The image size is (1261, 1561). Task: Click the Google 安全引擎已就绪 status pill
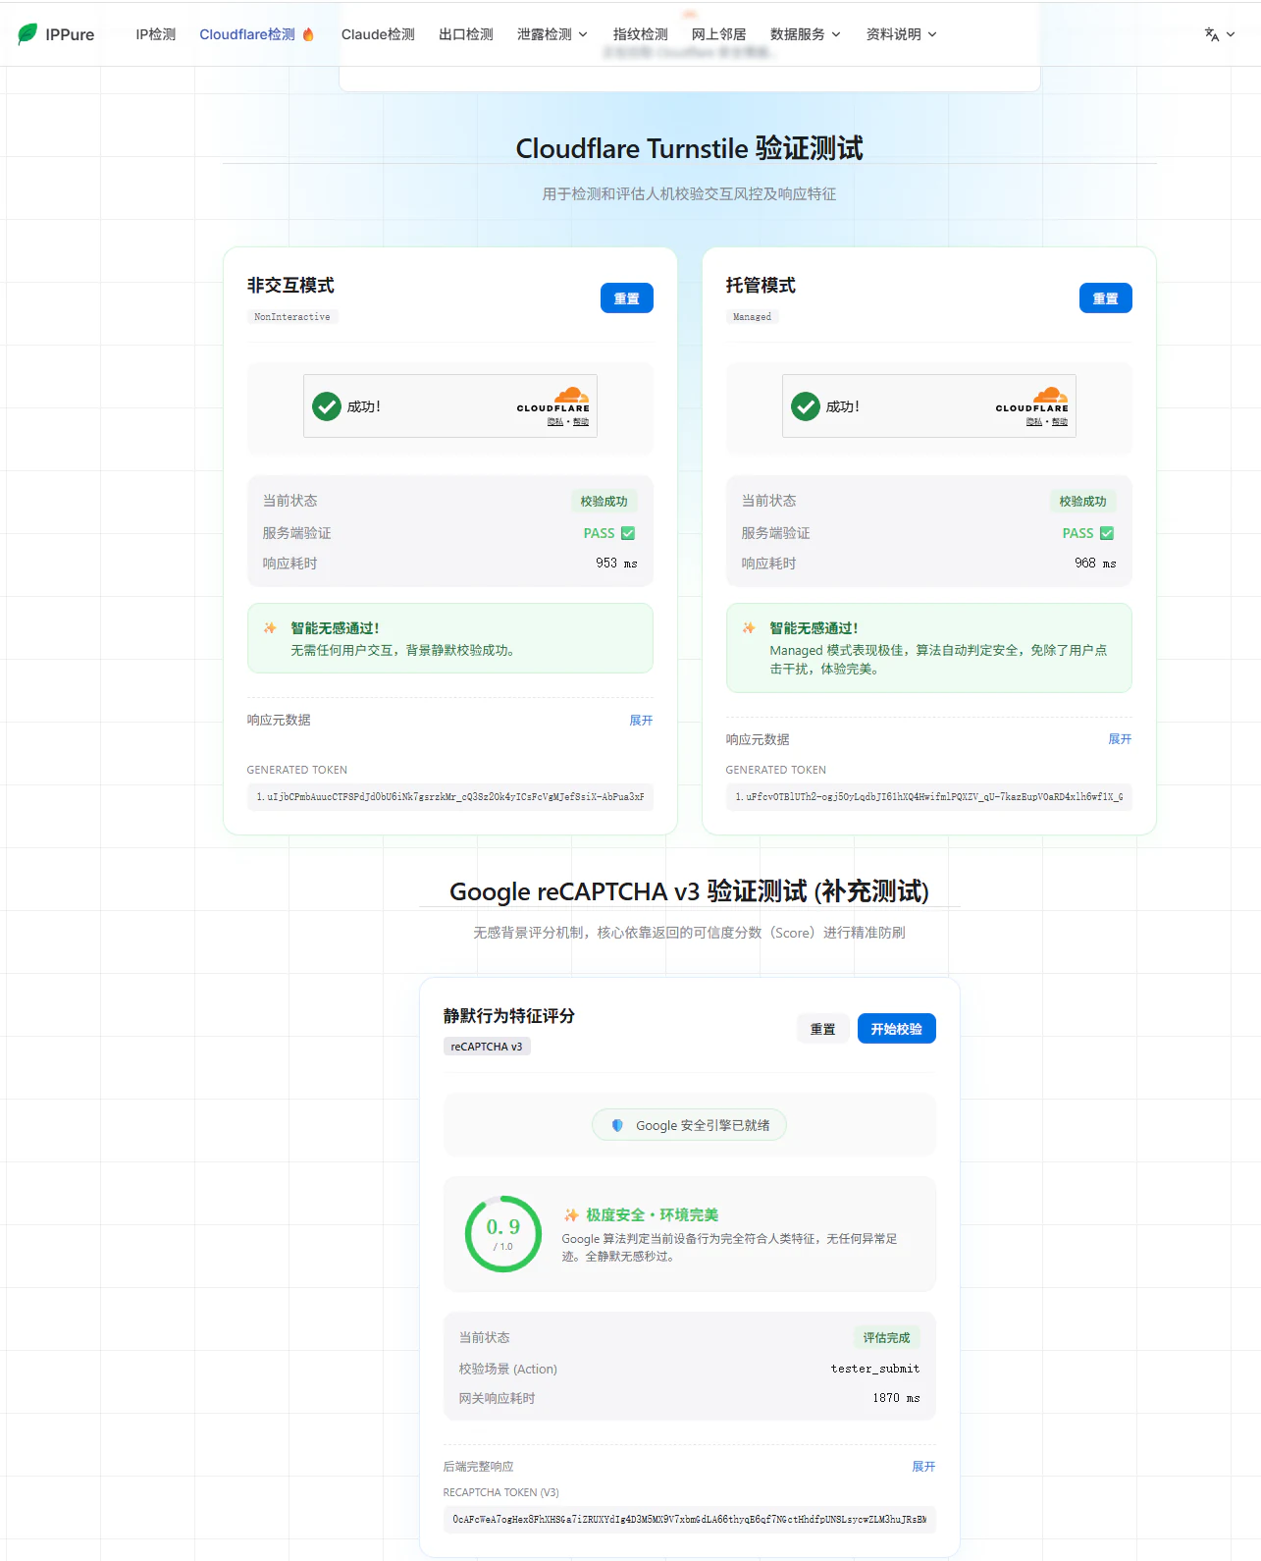[x=690, y=1125]
